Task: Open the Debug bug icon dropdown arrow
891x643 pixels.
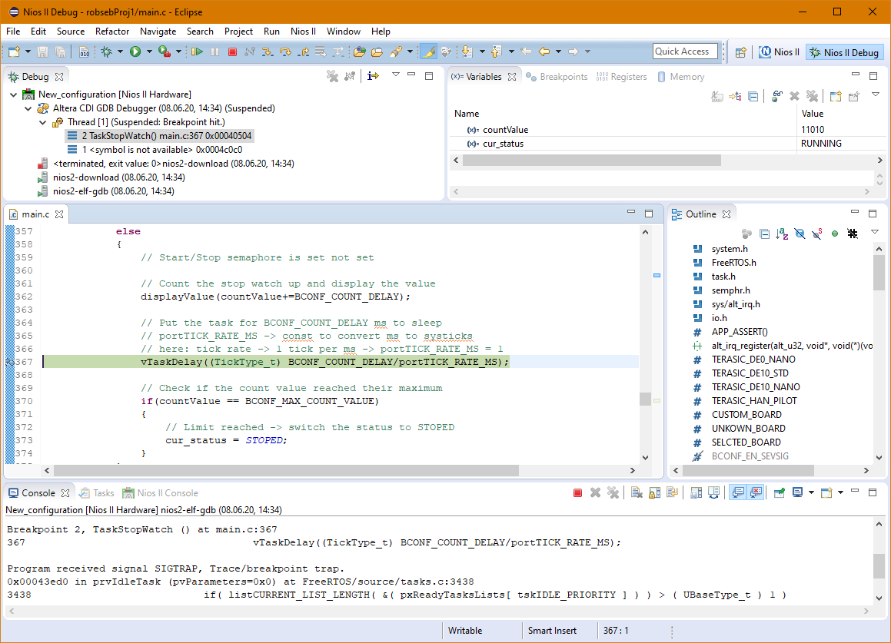Action: (119, 52)
